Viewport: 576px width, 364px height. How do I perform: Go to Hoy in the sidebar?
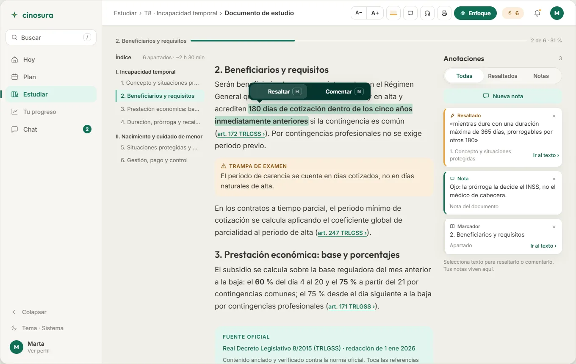click(x=51, y=60)
